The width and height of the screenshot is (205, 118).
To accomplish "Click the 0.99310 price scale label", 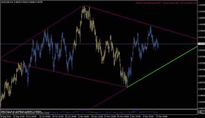I will [x=201, y=37].
